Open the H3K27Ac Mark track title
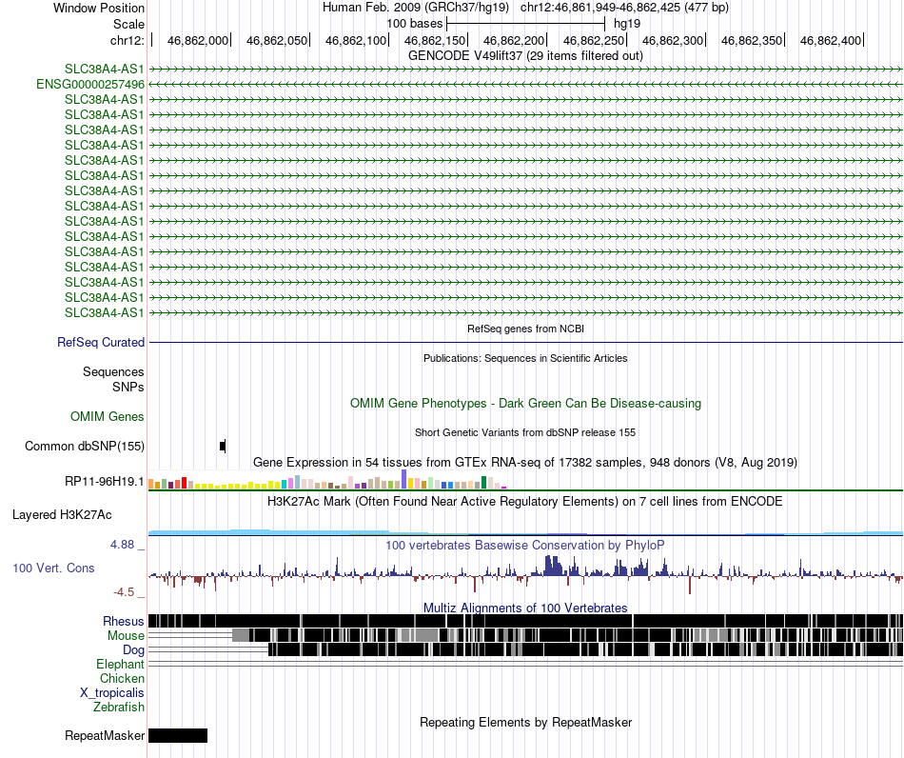This screenshot has height=758, width=904. (525, 501)
